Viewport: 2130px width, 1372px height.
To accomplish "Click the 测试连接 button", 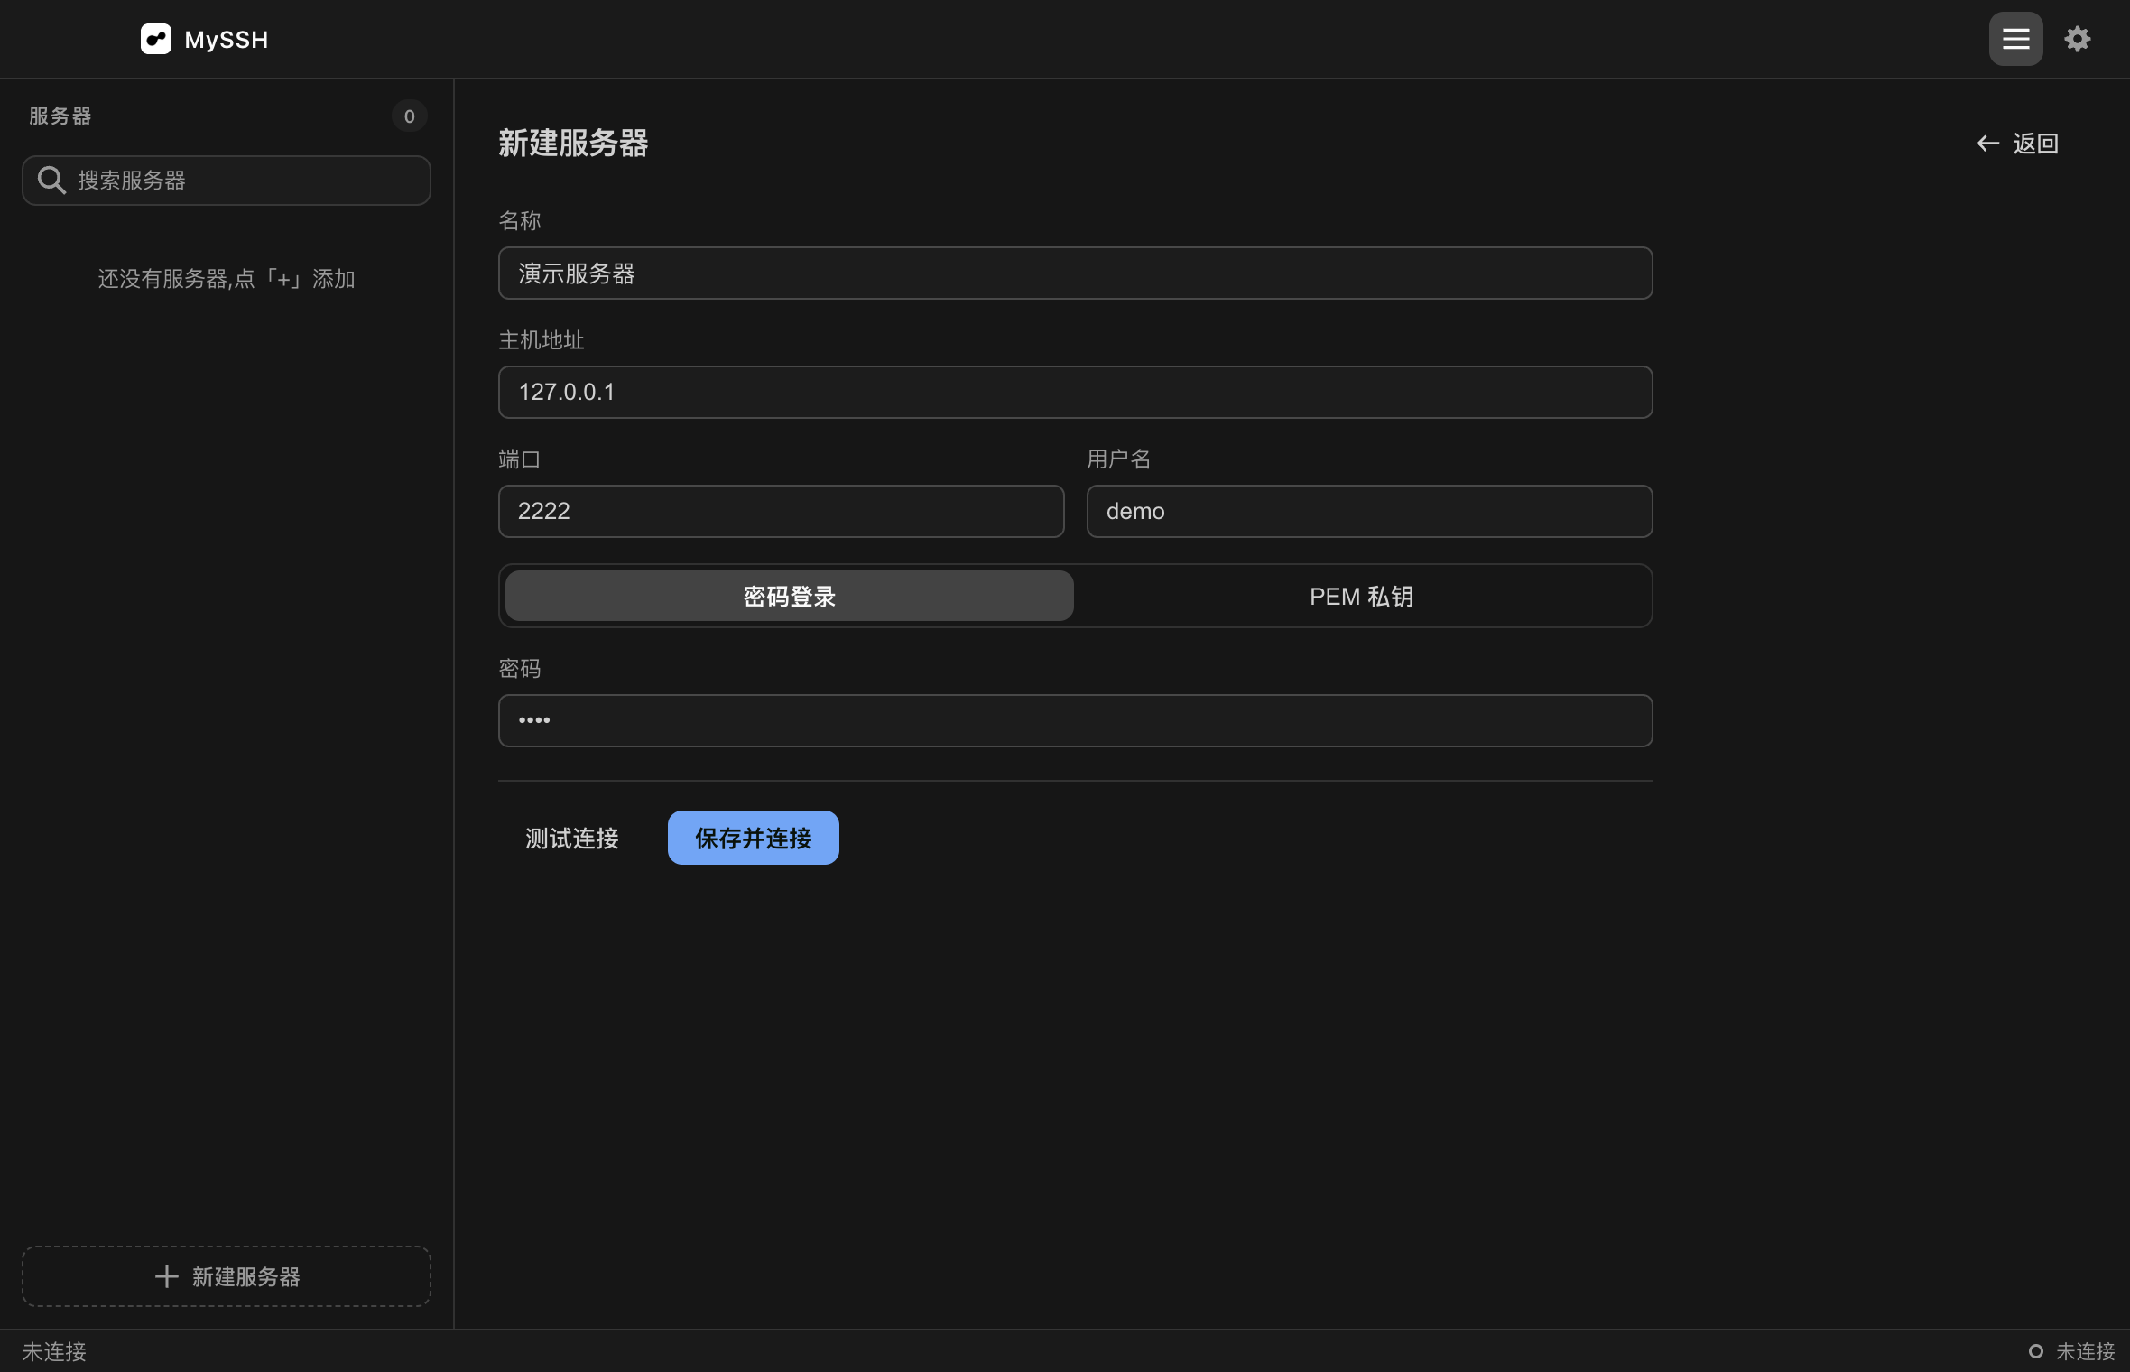I will pyautogui.click(x=572, y=838).
